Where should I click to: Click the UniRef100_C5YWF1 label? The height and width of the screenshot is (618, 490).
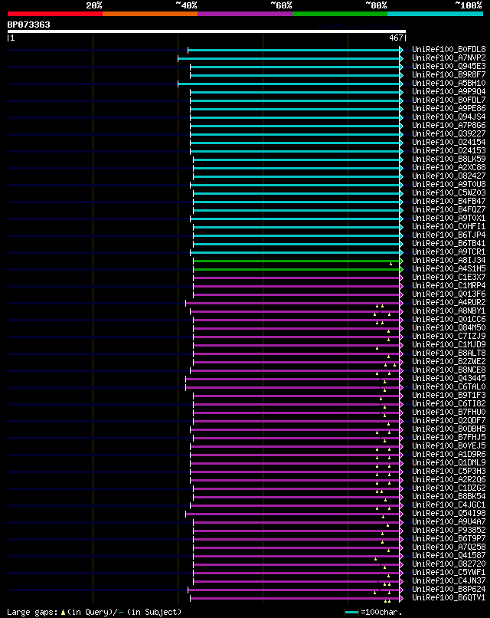pyautogui.click(x=449, y=572)
